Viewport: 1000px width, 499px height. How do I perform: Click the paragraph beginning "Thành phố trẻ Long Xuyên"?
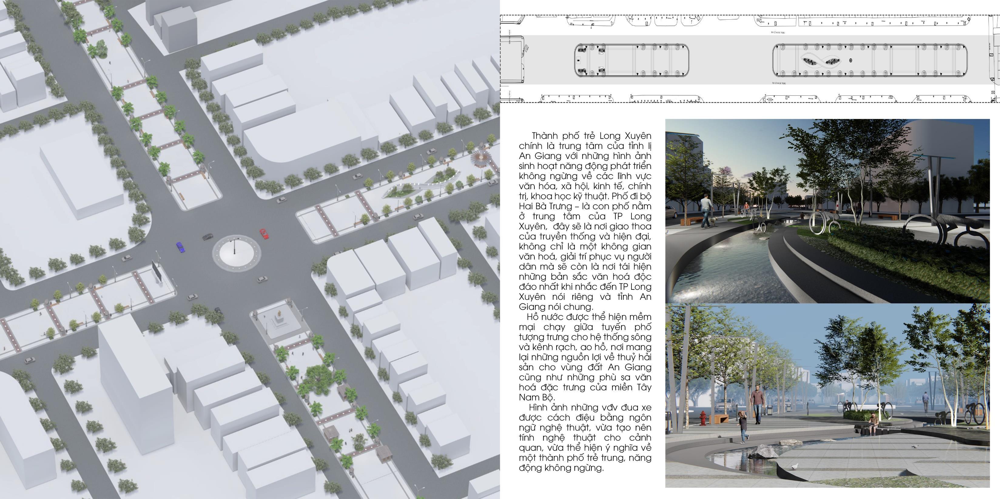pyautogui.click(x=585, y=221)
